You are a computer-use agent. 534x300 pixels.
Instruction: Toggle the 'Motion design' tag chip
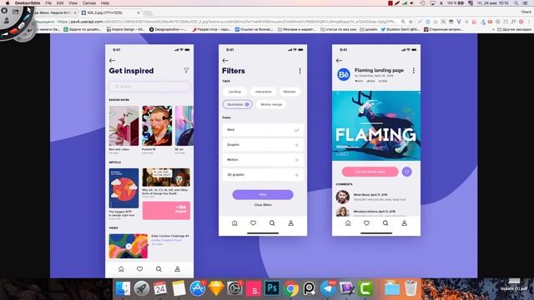pyautogui.click(x=271, y=104)
